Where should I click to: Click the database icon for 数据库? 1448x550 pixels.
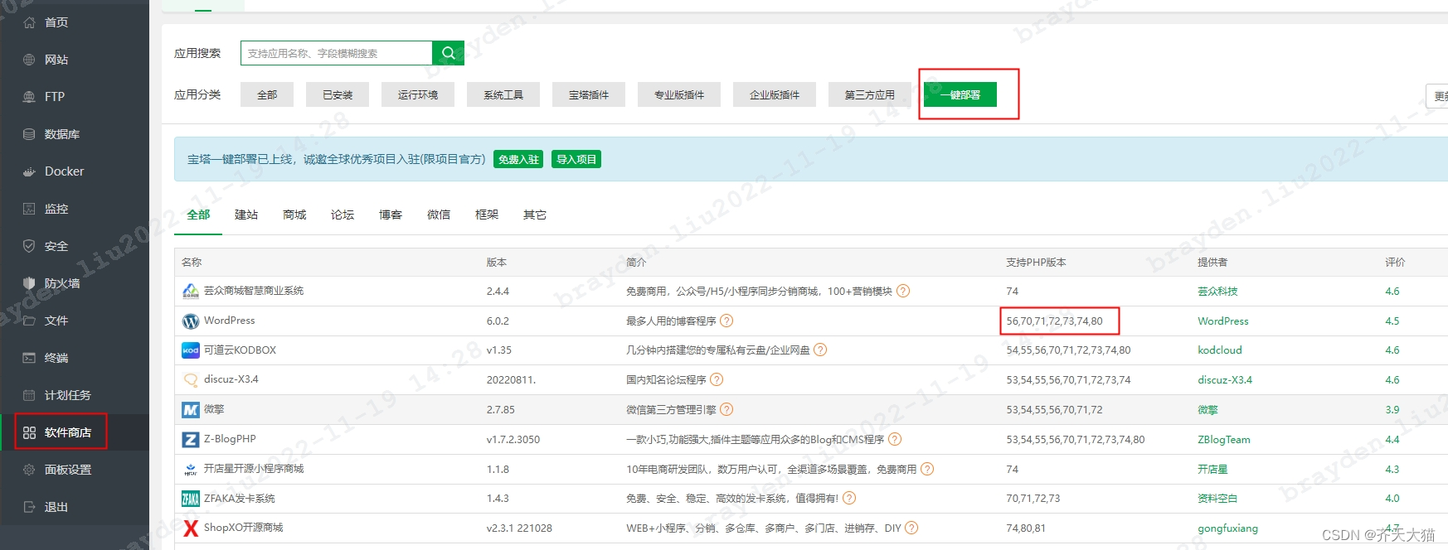coord(29,134)
